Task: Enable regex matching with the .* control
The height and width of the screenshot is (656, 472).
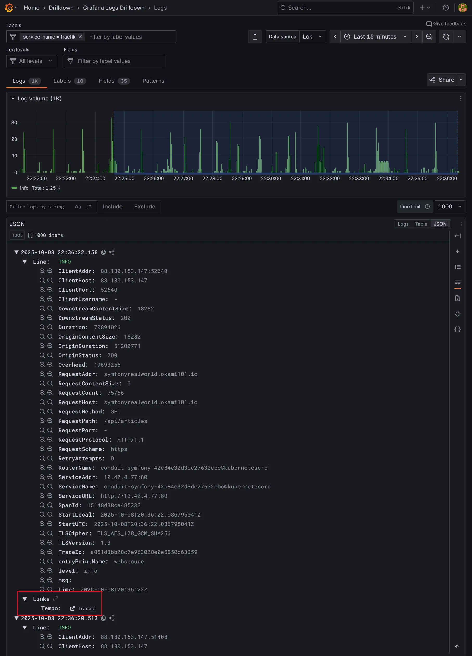Action: coord(89,207)
